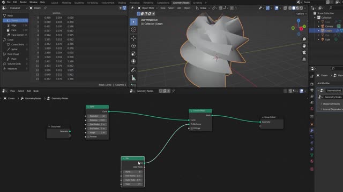Enable the Fill Caps checkbox on Curve to Mesh
The image size is (343, 192).
pyautogui.click(x=192, y=129)
